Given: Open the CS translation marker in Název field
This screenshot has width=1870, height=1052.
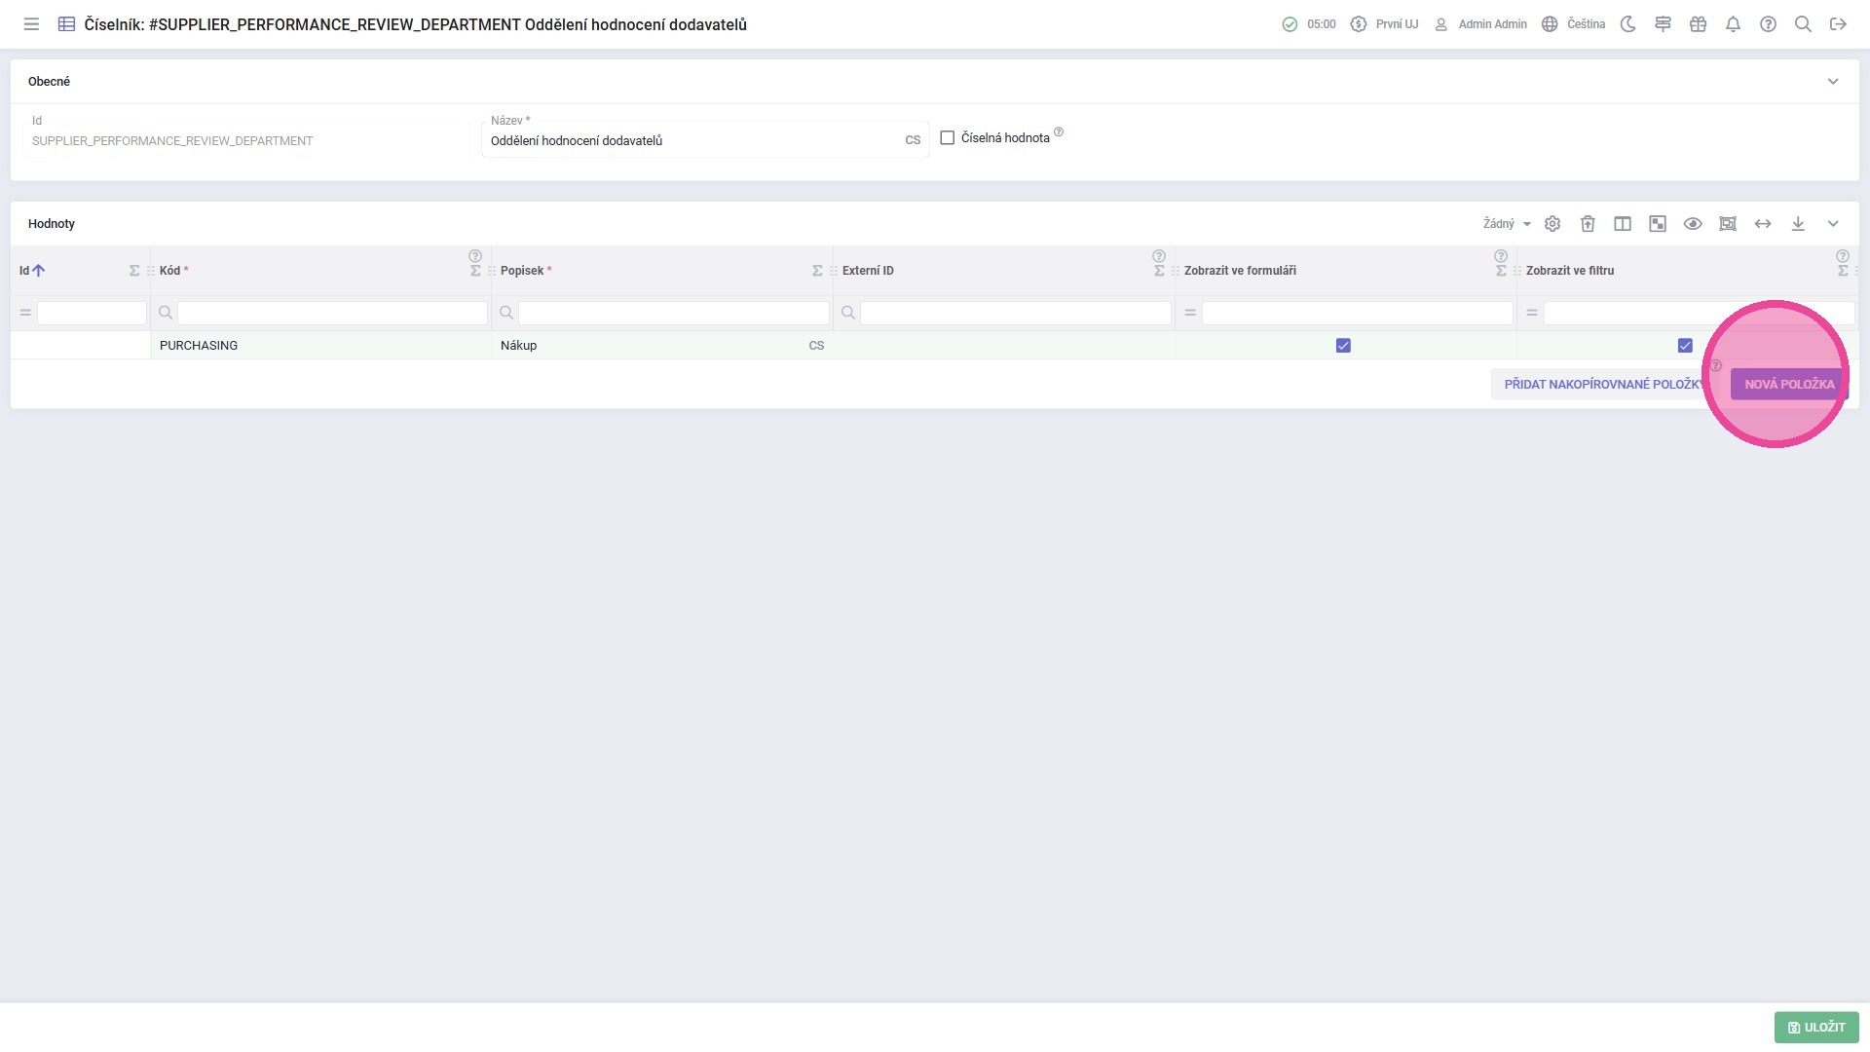Looking at the screenshot, I should (913, 140).
